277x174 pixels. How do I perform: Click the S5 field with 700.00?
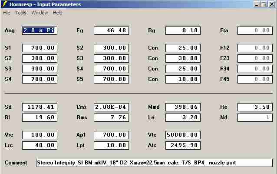click(111, 79)
